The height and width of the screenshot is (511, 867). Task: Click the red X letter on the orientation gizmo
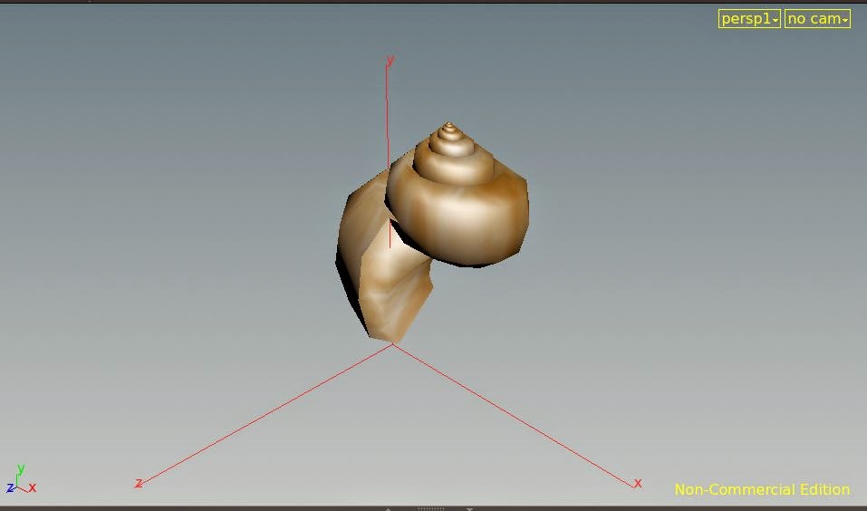click(33, 487)
